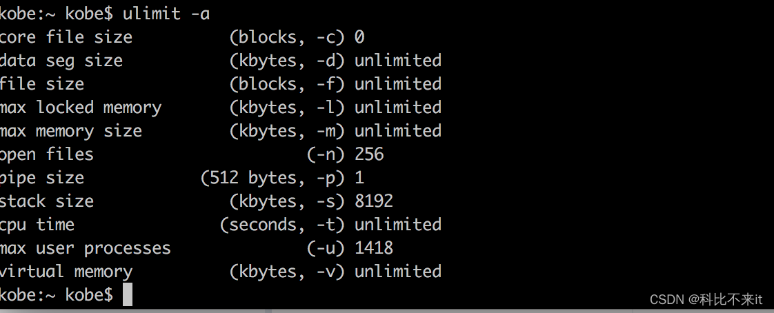Click the CSDN watermark text
The height and width of the screenshot is (313, 774).
tap(706, 299)
